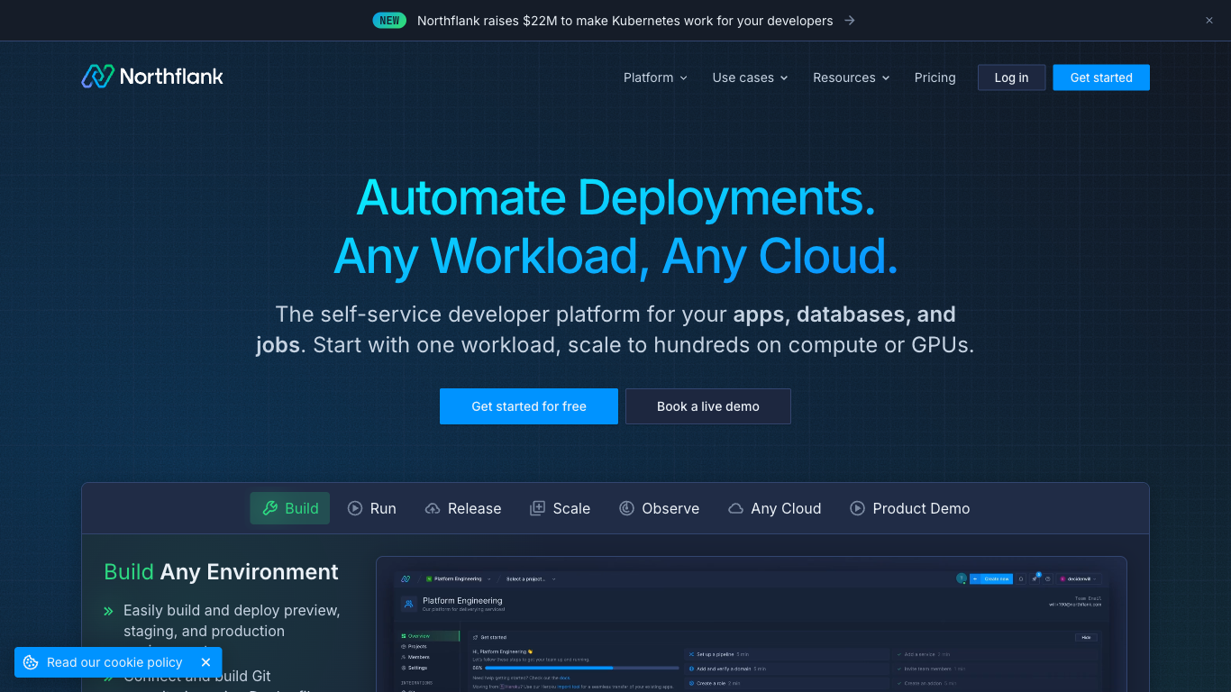Click the Northflank logo

(152, 77)
